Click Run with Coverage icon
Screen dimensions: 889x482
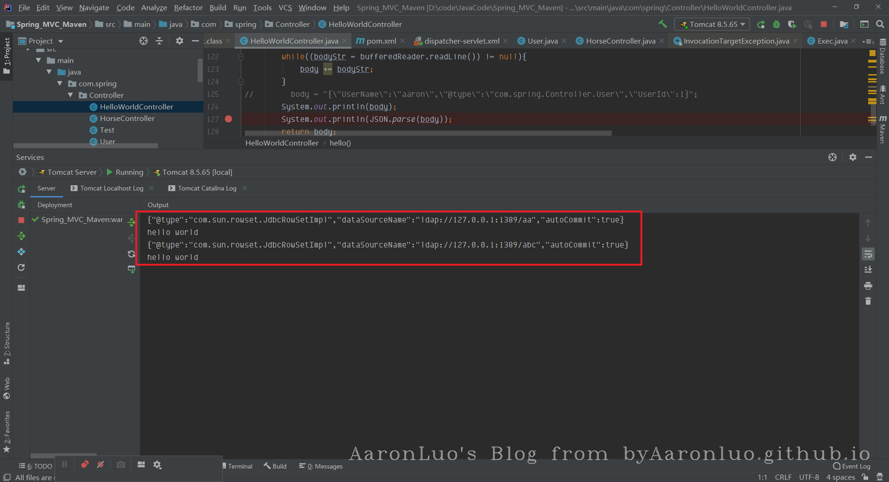(x=792, y=24)
